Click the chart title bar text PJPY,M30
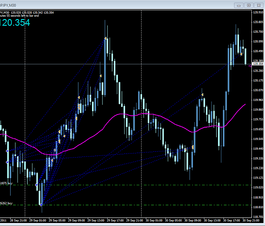Viewport: 265px width, 226px height. (8, 6)
